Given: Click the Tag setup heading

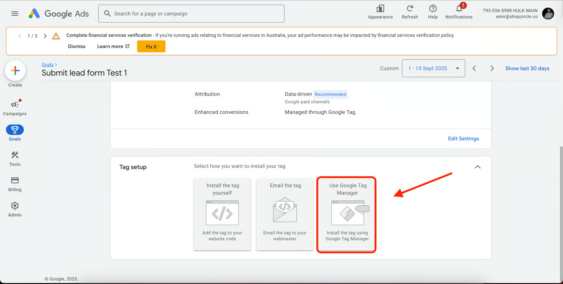Looking at the screenshot, I should click(x=133, y=167).
